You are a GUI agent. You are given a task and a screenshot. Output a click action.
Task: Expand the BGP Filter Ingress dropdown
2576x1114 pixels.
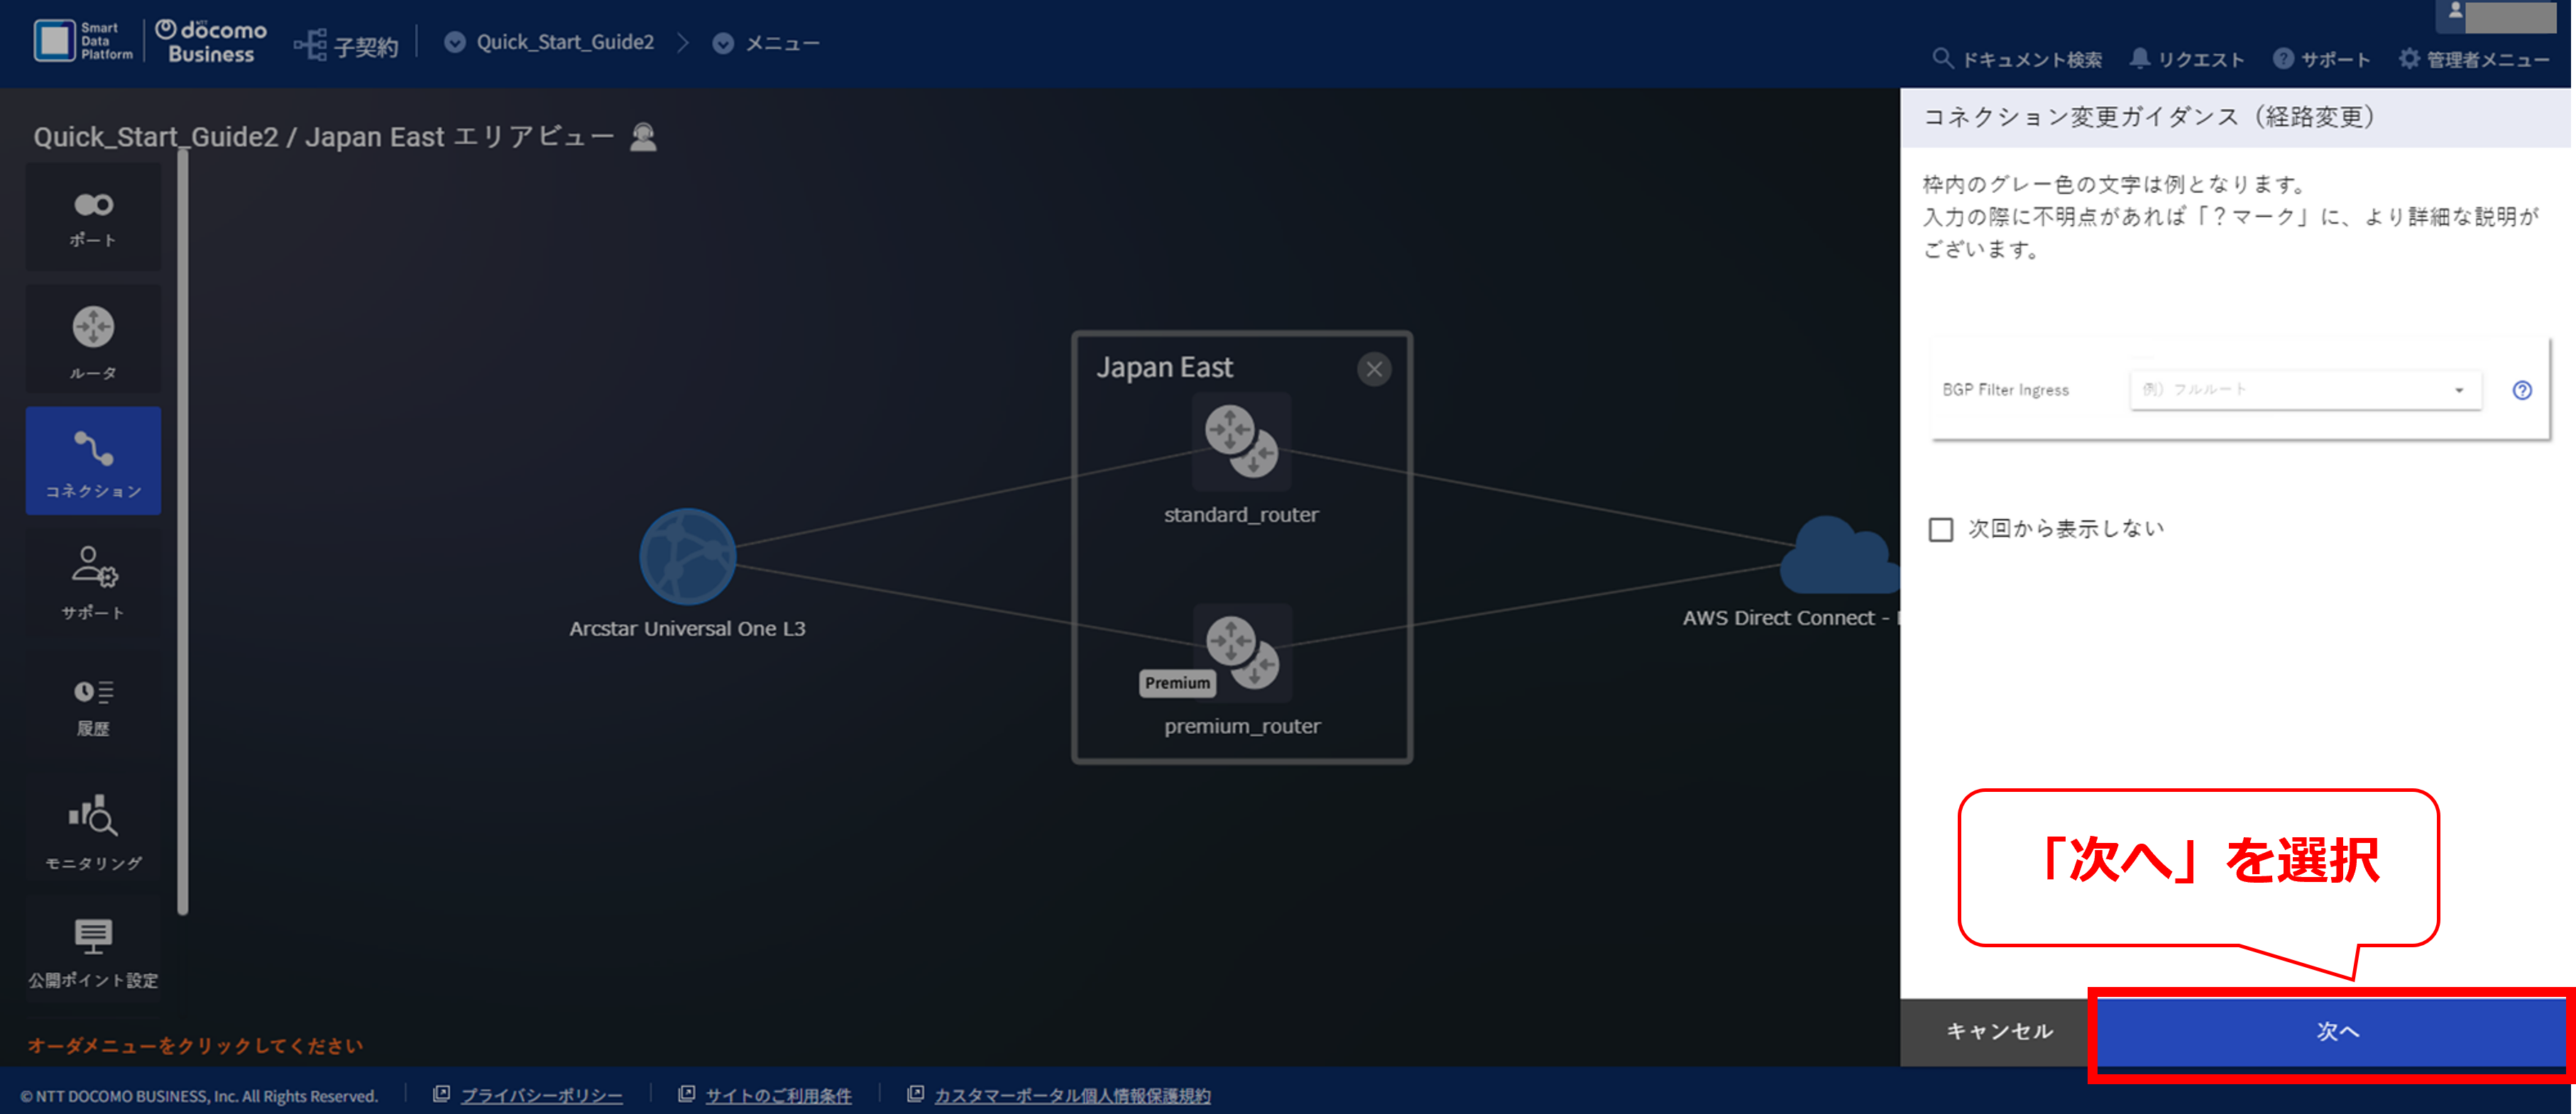point(2306,390)
